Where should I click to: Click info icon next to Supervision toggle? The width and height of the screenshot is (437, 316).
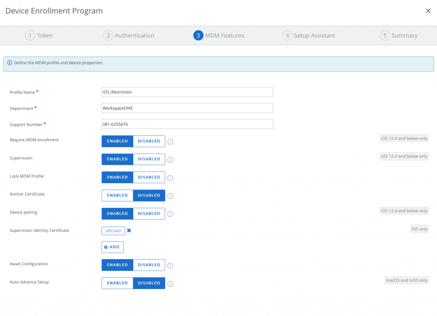pos(170,160)
